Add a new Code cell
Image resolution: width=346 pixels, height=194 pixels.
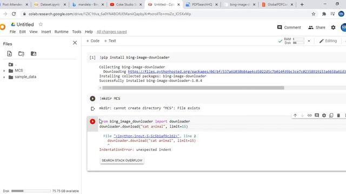tap(92, 41)
